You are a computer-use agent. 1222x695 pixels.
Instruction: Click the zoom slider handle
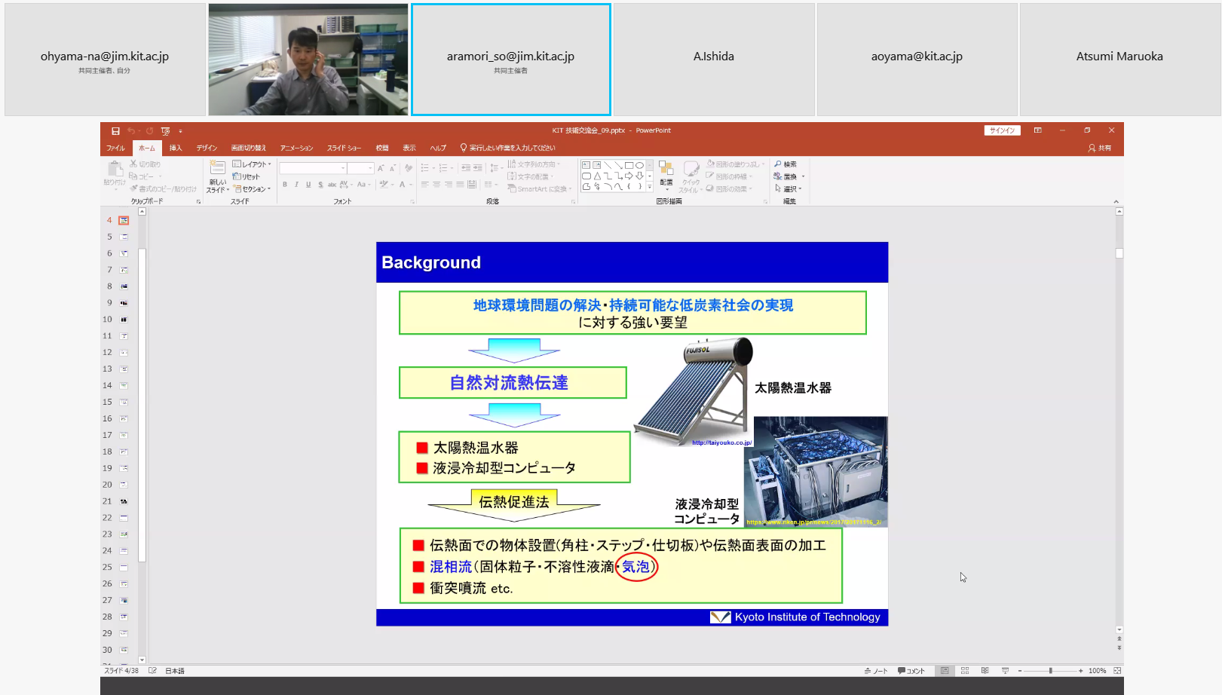point(1050,670)
